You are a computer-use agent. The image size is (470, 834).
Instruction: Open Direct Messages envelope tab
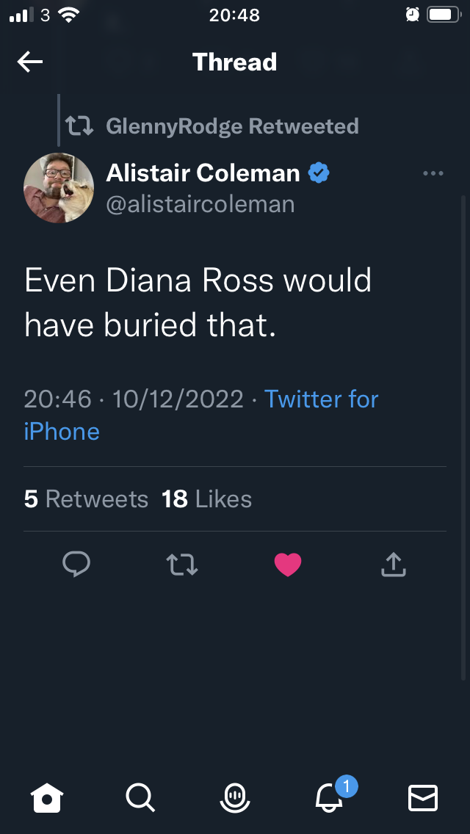click(423, 797)
